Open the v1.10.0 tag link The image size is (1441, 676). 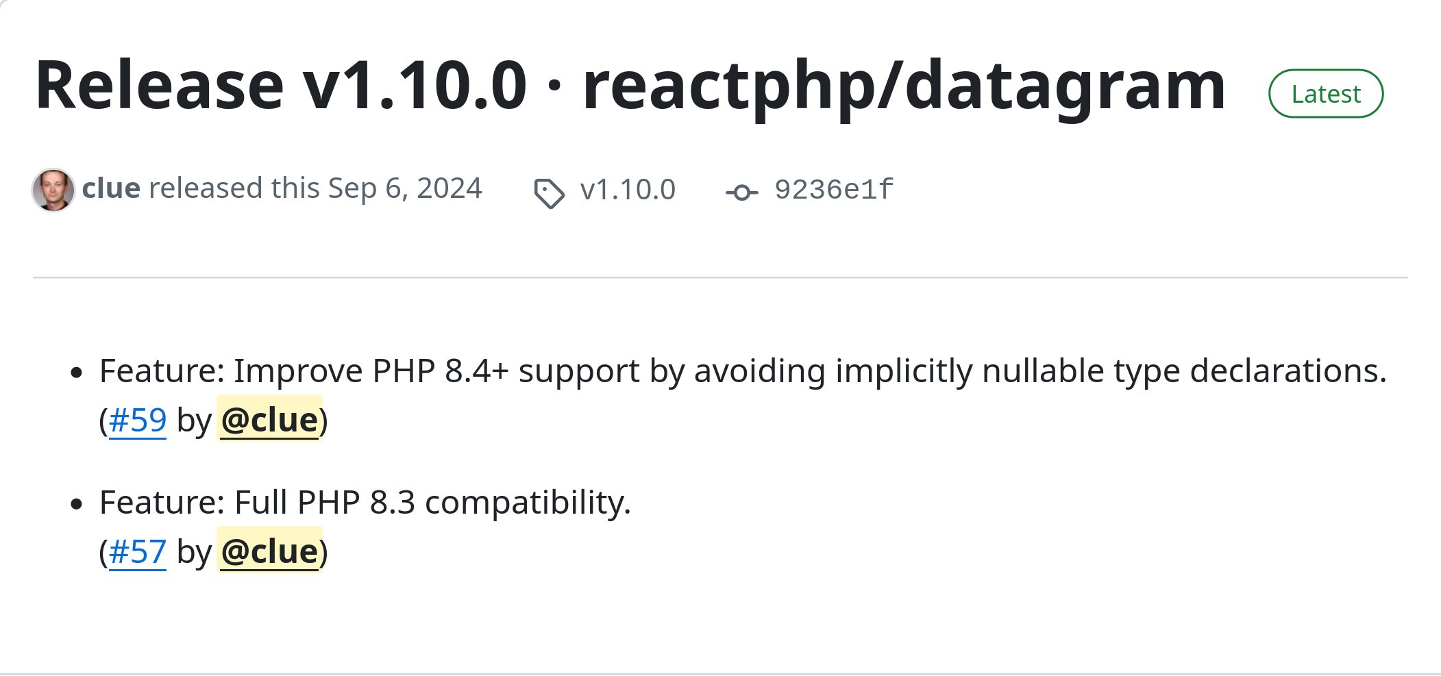point(628,190)
